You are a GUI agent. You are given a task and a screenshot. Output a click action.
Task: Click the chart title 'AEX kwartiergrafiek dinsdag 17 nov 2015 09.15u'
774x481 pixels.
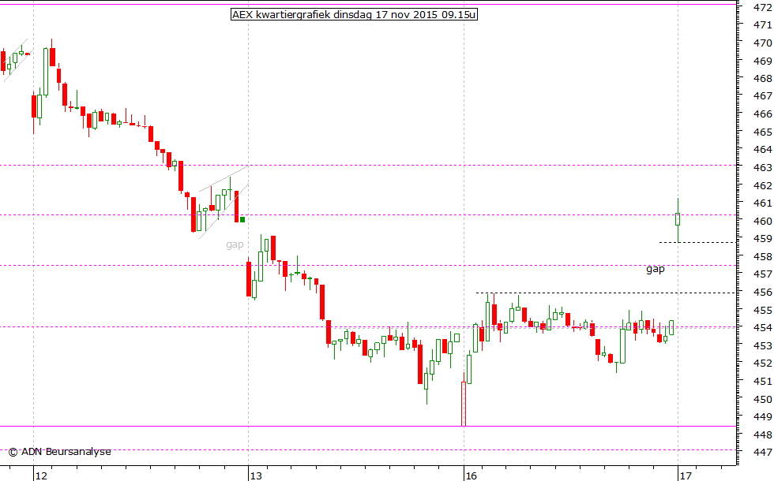[x=354, y=14]
